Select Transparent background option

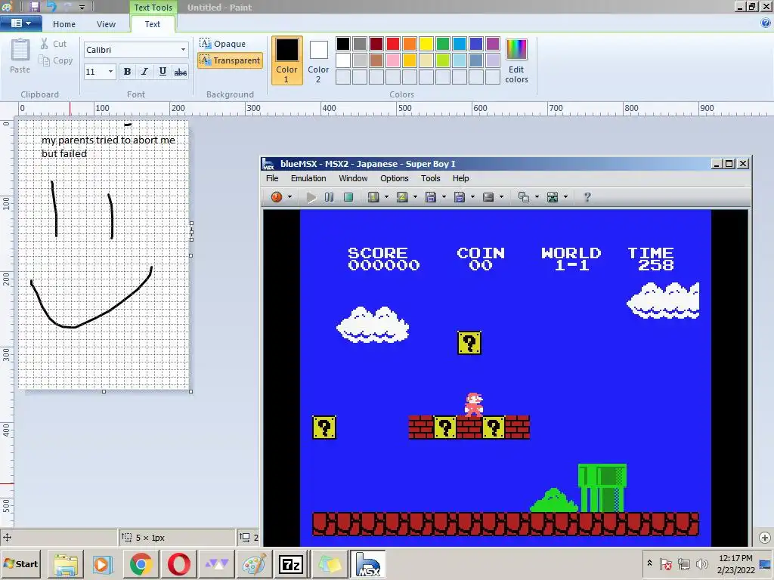pyautogui.click(x=230, y=60)
